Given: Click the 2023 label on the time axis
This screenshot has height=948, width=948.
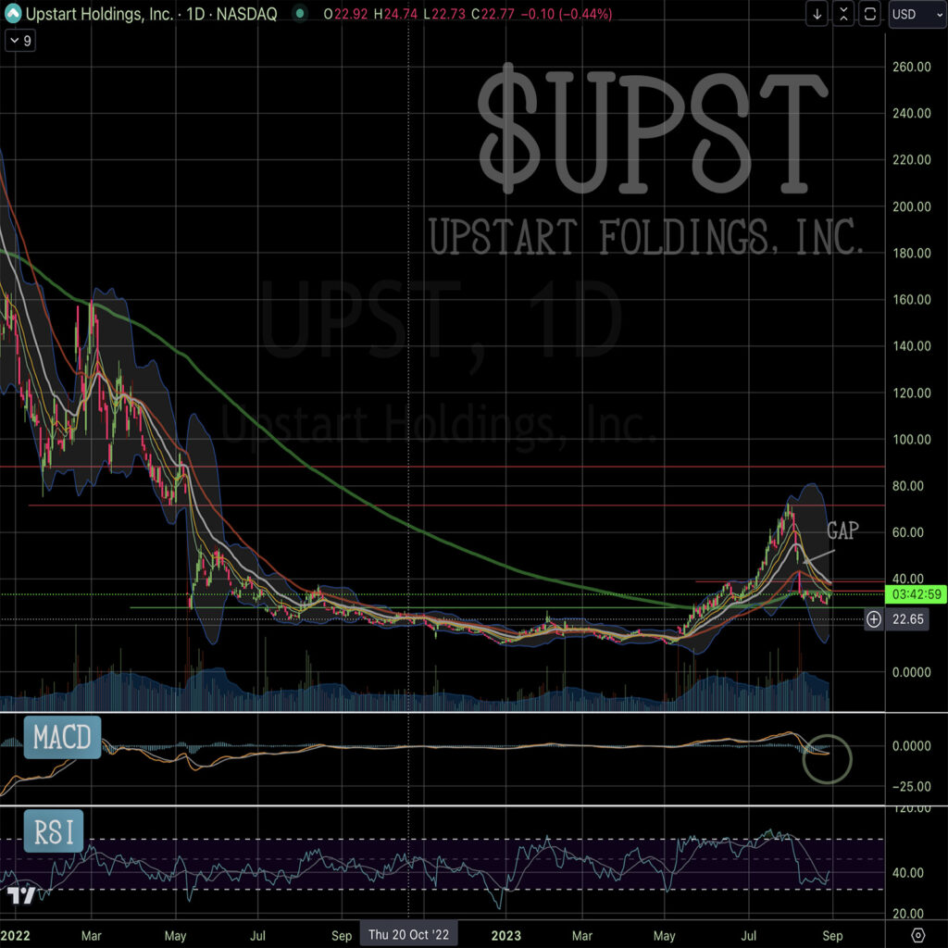Looking at the screenshot, I should point(506,936).
